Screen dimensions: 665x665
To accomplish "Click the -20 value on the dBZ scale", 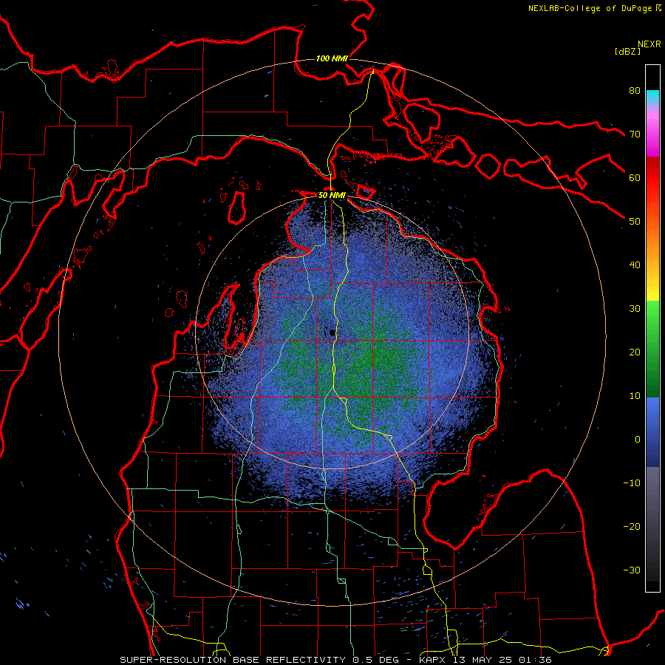I will (632, 527).
